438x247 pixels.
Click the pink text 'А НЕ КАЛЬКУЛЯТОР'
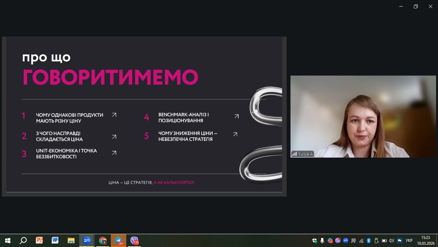pyautogui.click(x=174, y=182)
